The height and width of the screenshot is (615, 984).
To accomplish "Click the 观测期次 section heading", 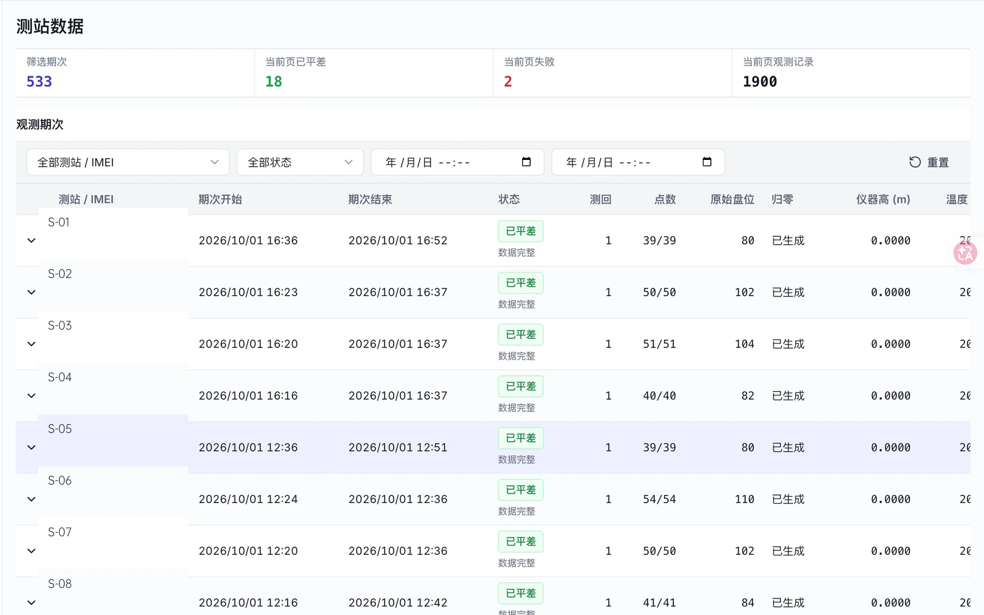I will 40,124.
